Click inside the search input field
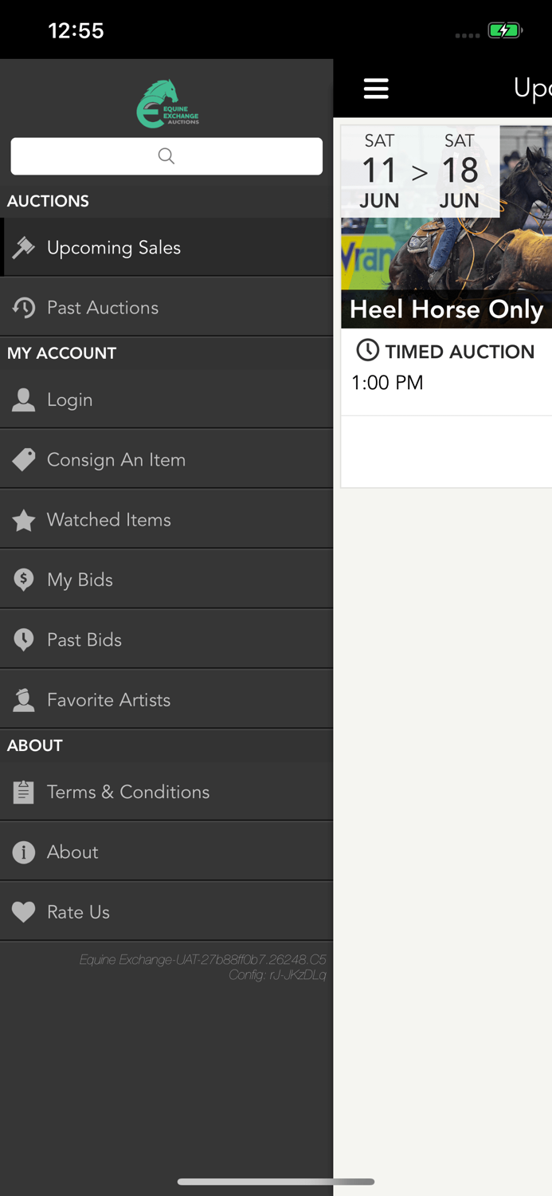The image size is (552, 1196). coord(166,155)
